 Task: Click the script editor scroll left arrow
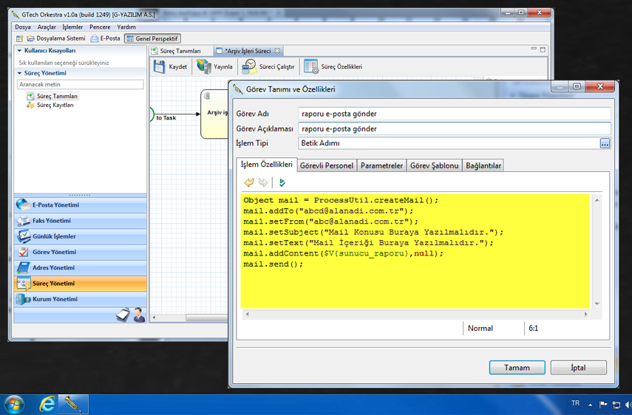[247, 314]
